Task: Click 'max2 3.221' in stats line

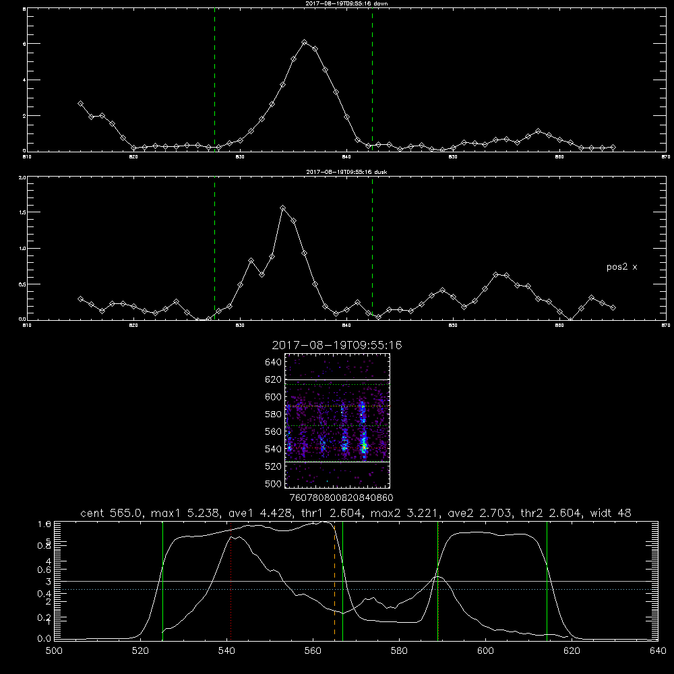Action: pos(404,513)
